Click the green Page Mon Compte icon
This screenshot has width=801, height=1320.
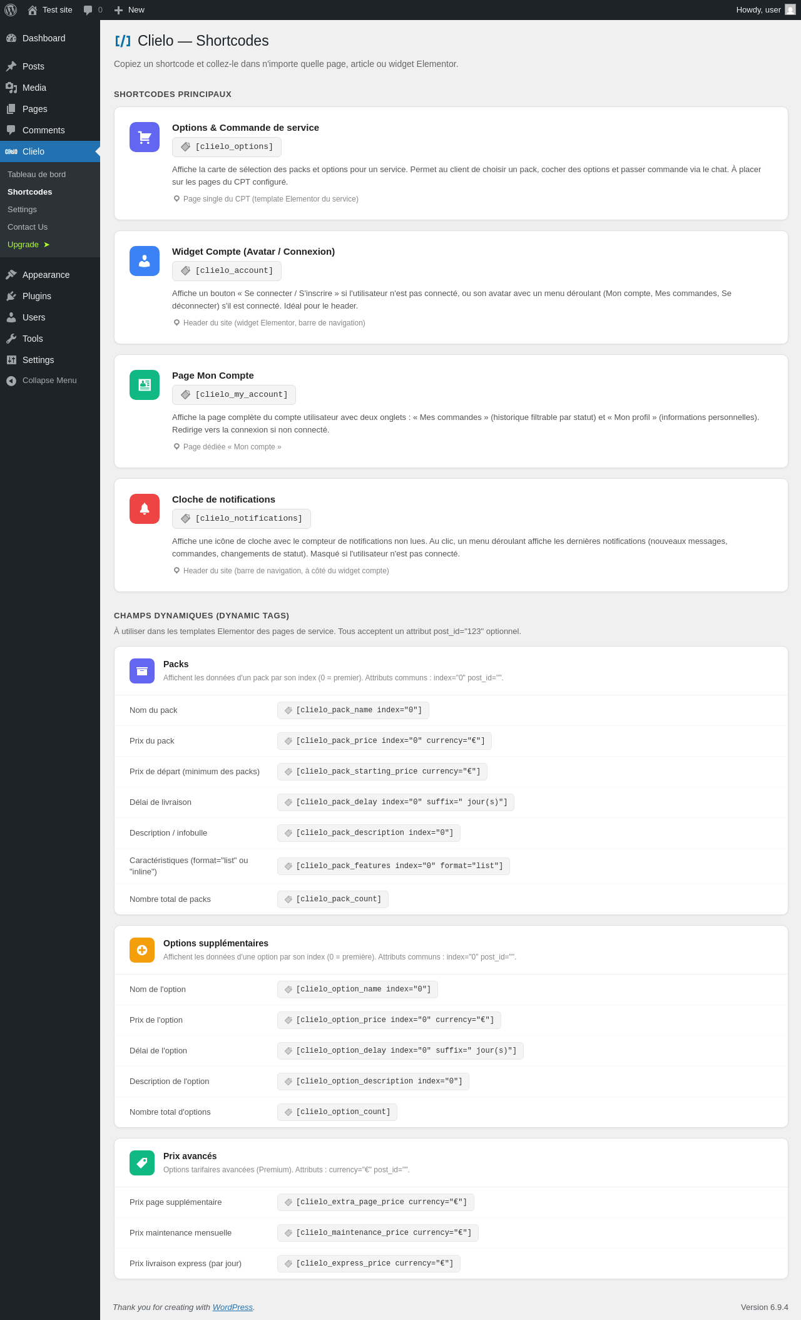[145, 385]
